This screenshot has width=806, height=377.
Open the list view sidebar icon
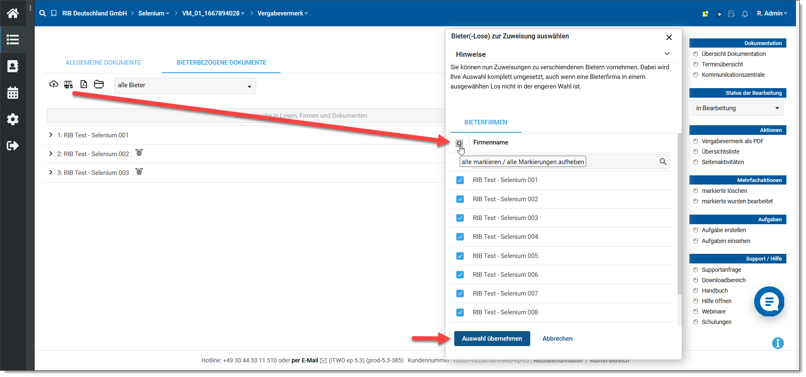[13, 40]
